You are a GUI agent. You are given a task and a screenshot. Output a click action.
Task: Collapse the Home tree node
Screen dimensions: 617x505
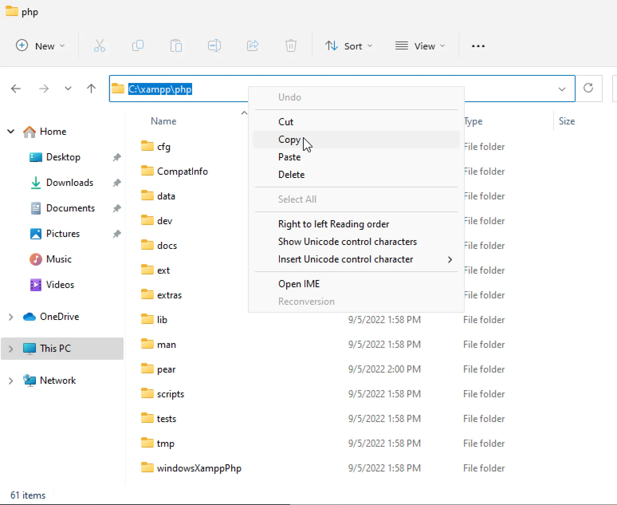(11, 131)
